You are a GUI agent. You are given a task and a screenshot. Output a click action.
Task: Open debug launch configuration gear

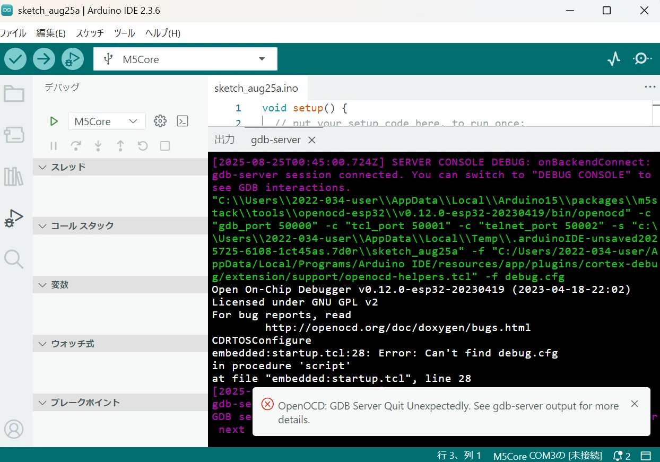click(160, 121)
